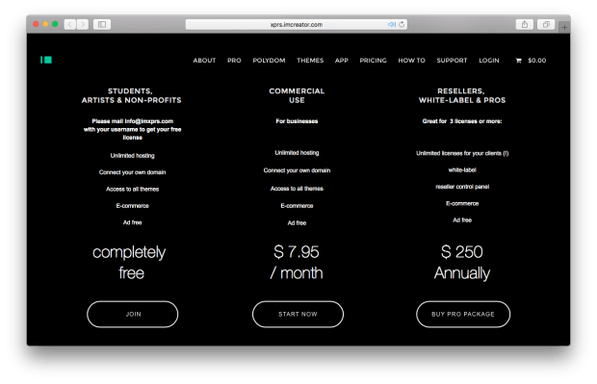Screen dimensions: 597x384
Task: Select LOGIN in the navigation
Action: [489, 60]
